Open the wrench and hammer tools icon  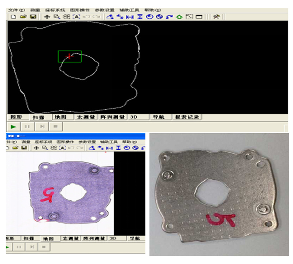(x=216, y=16)
